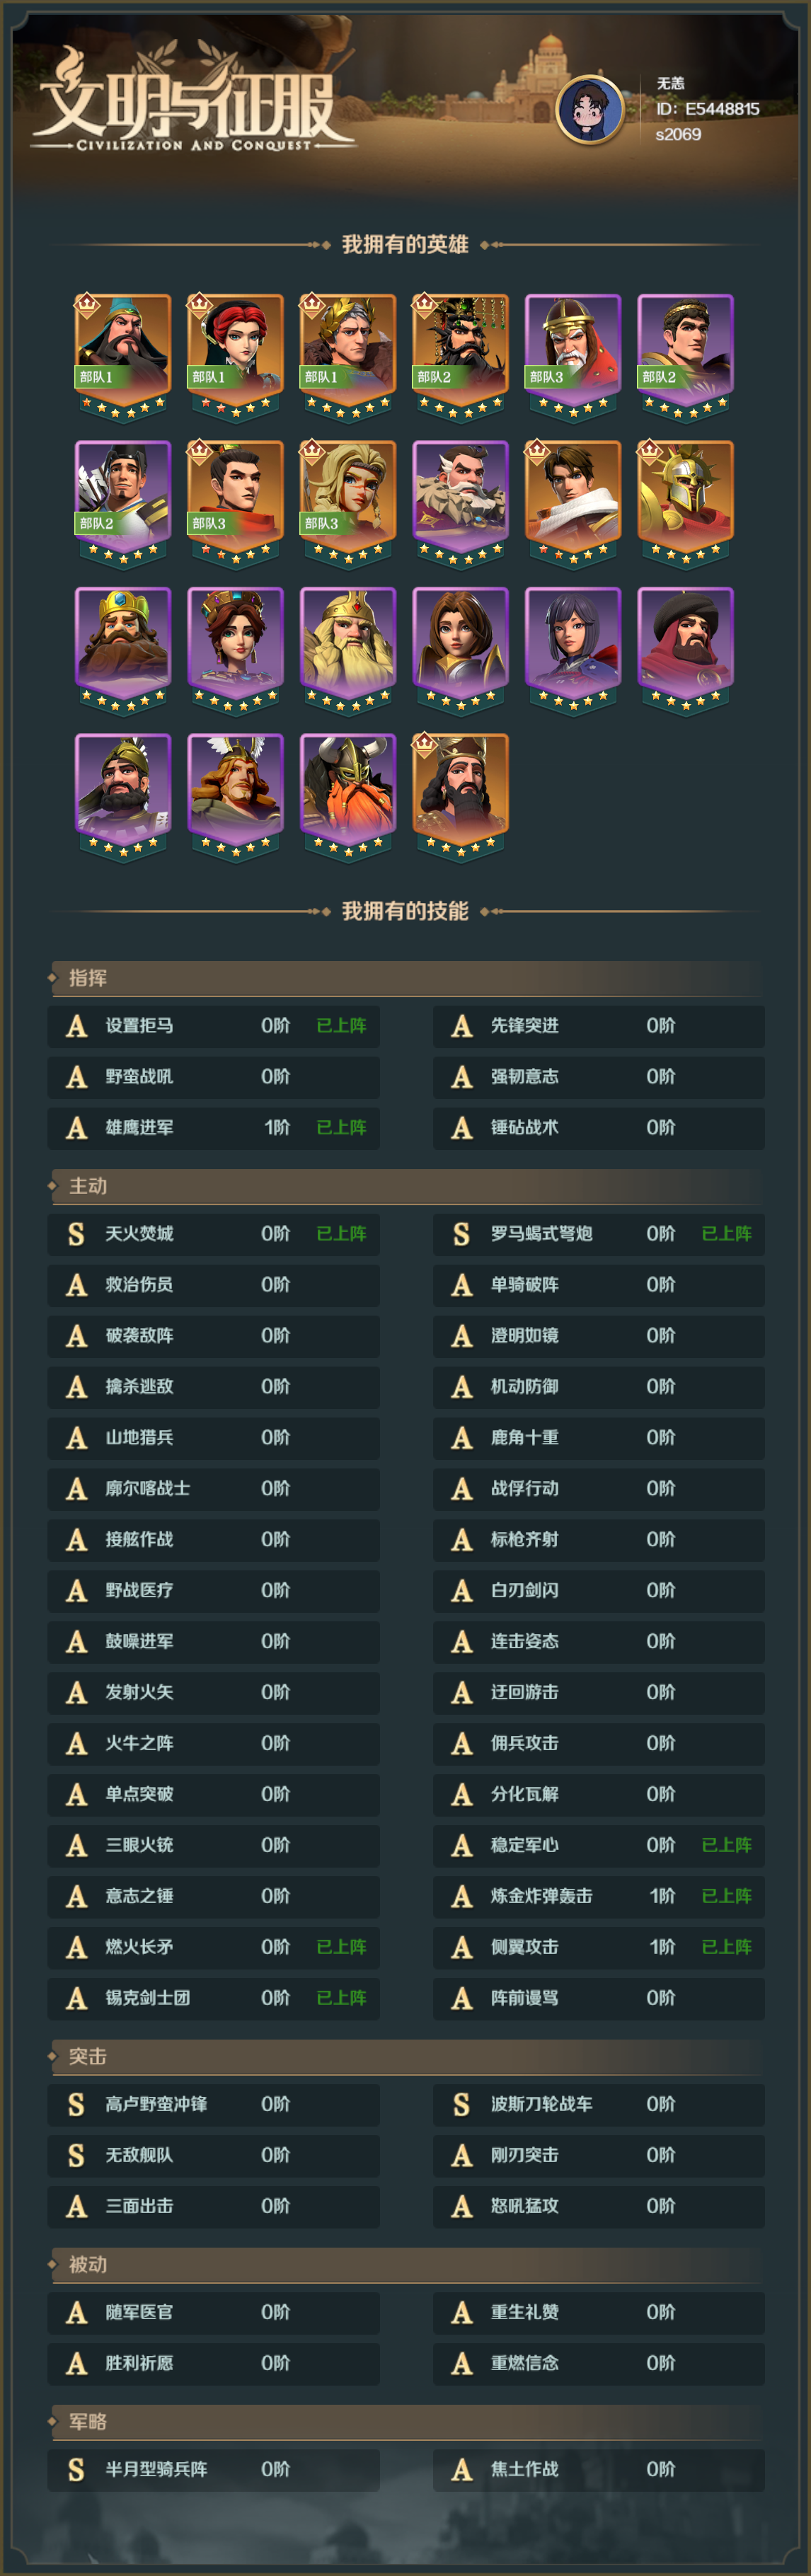This screenshot has height=2576, width=811.
Task: Open the 焦土作战 skill entry
Action: tap(598, 2470)
